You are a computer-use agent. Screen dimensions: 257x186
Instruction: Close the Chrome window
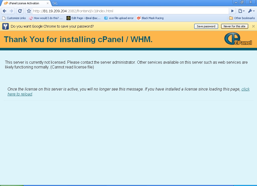pyautogui.click(x=250, y=2)
